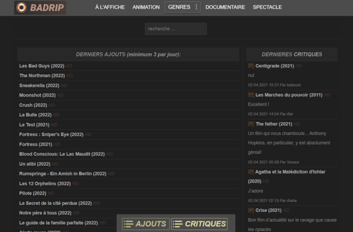The height and width of the screenshot is (232, 353).
Task: Click the comment icon beside Crise (2021)
Action: click(251, 210)
